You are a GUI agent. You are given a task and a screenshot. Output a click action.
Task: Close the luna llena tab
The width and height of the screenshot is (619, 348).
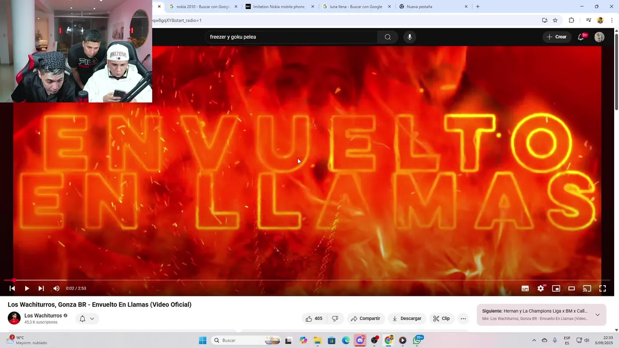(x=389, y=7)
